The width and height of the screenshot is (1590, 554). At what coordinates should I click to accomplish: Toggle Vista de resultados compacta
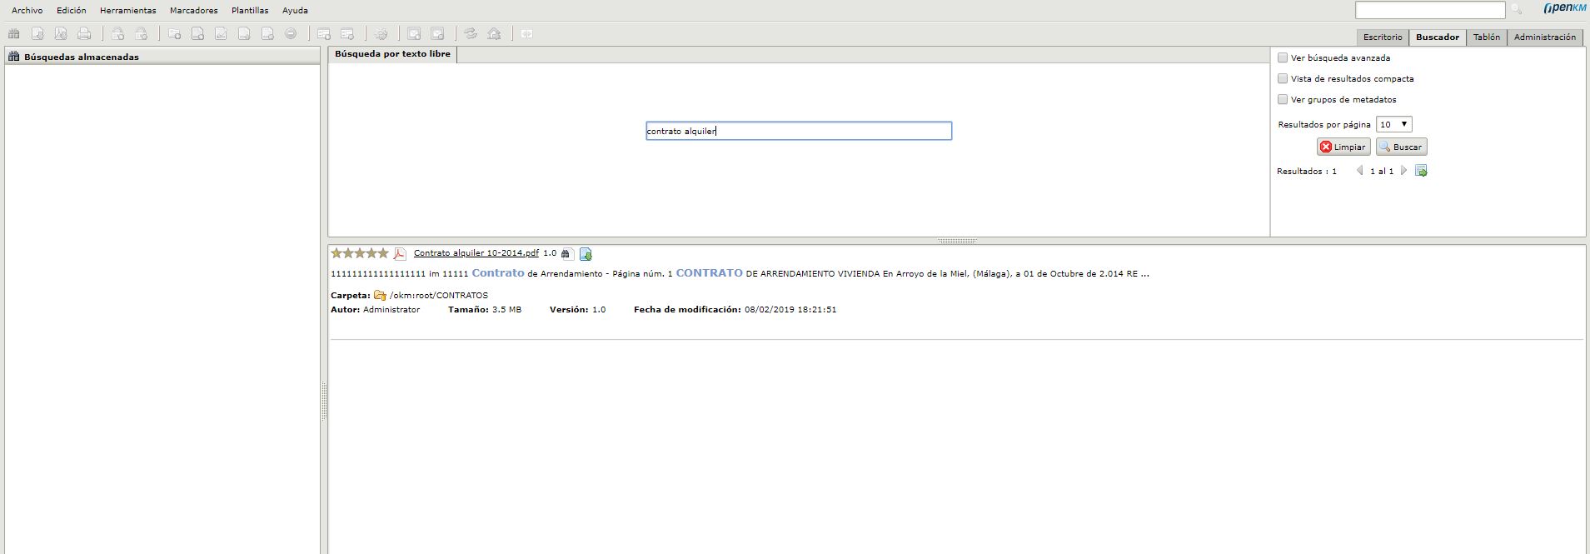[x=1283, y=78]
